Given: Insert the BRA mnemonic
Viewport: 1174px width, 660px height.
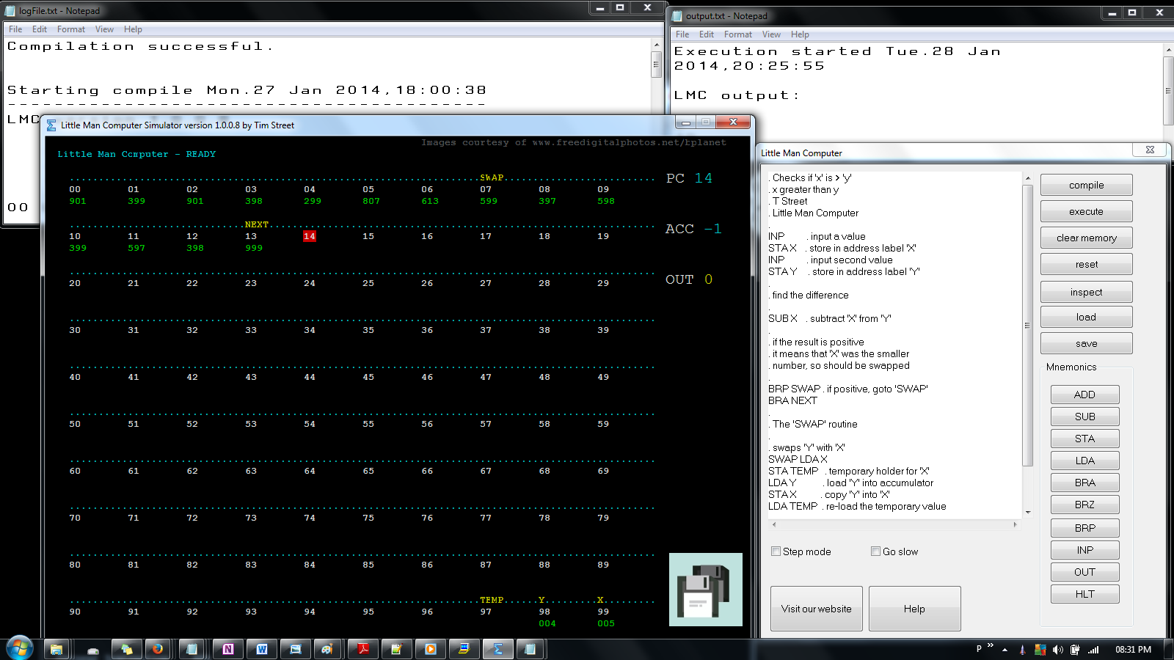Looking at the screenshot, I should [x=1084, y=483].
